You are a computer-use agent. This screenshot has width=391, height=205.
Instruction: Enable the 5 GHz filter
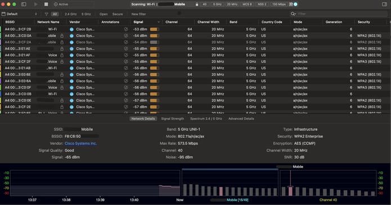(86, 14)
